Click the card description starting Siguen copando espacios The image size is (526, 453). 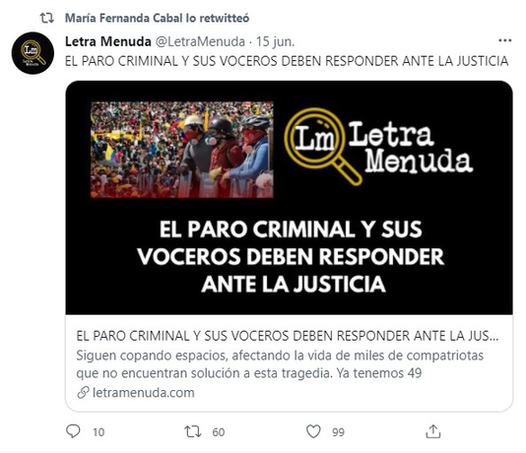280,364
